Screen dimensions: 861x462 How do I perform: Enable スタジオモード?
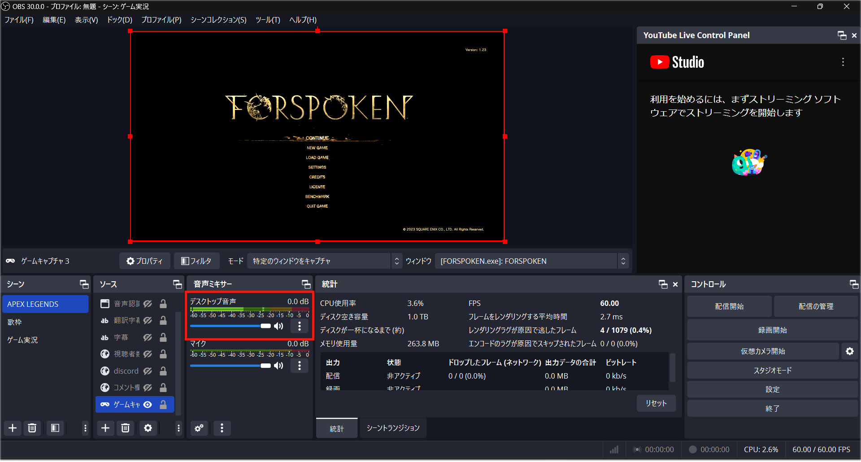(772, 371)
